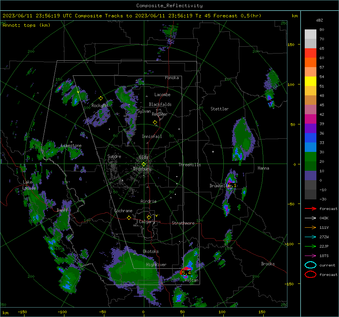Click the yellow diamond marker near RockyMH
Screen dimensions: 339x317
click(101, 98)
